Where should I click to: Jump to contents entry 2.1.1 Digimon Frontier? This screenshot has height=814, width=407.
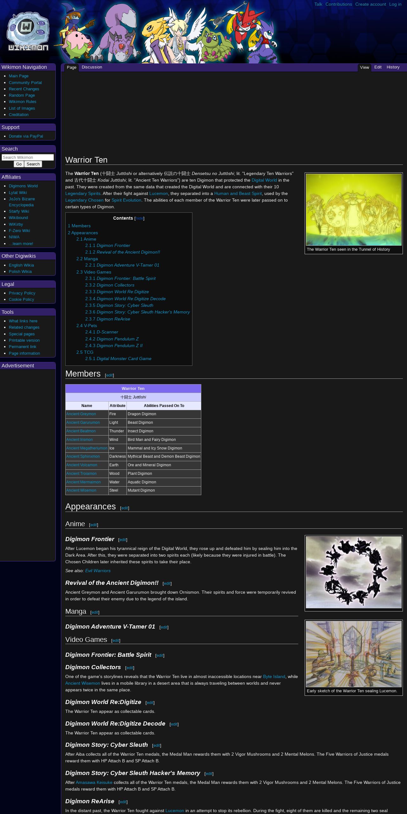(x=108, y=246)
